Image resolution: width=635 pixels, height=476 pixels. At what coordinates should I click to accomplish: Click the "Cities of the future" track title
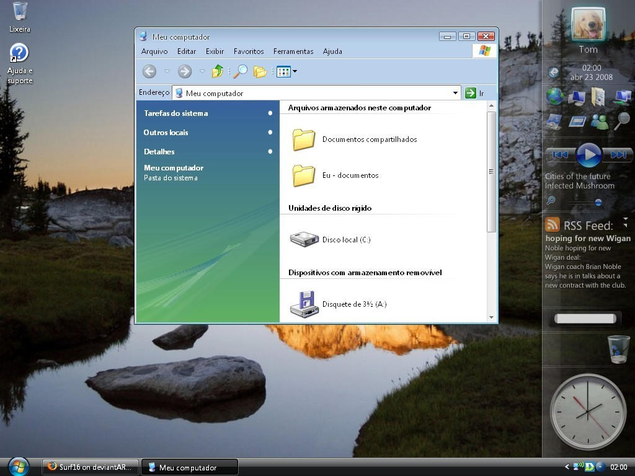tap(577, 177)
